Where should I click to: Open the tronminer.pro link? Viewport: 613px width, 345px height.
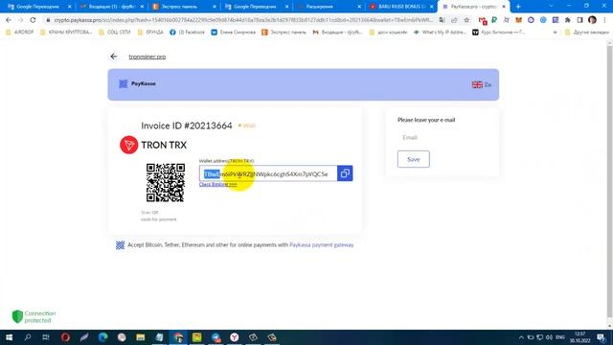coord(147,57)
